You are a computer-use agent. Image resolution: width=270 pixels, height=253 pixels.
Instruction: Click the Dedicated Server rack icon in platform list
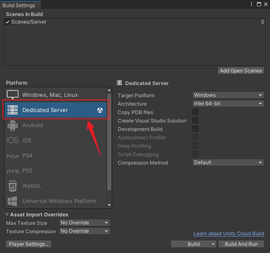pyautogui.click(x=13, y=110)
